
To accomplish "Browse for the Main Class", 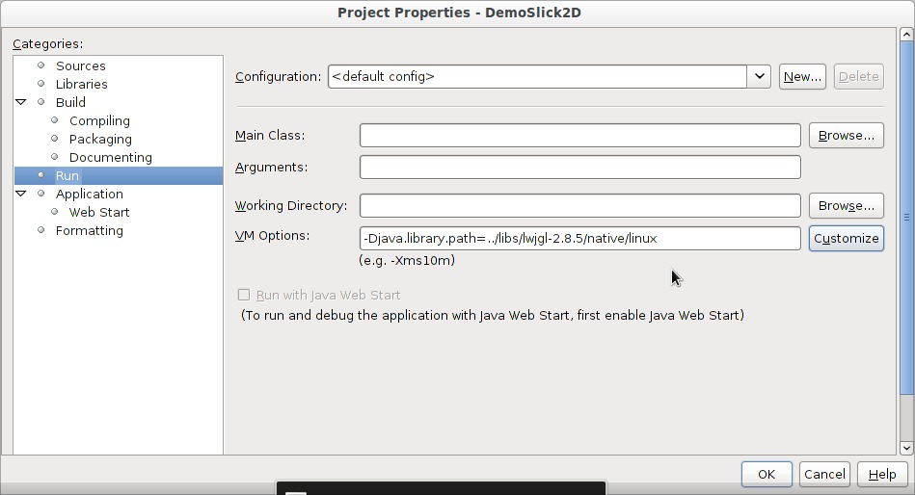I will click(847, 135).
